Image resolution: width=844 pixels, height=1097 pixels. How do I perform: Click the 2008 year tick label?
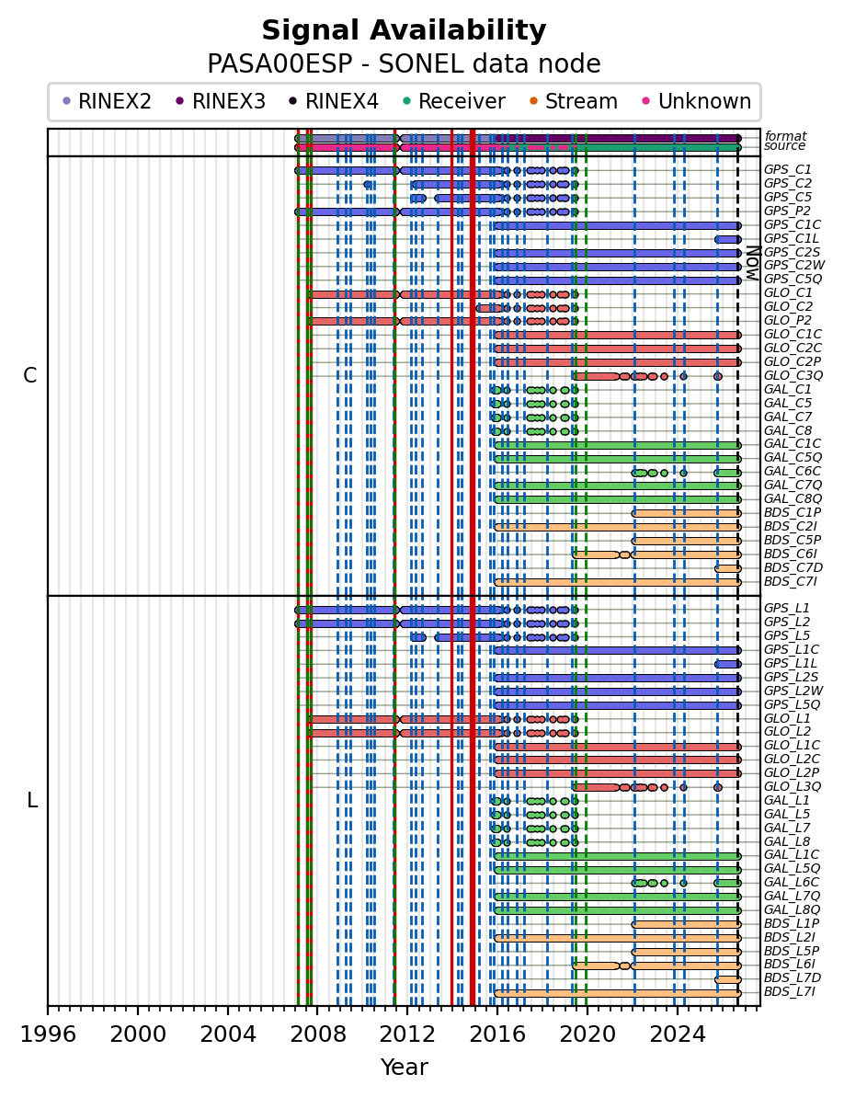pyautogui.click(x=317, y=1034)
